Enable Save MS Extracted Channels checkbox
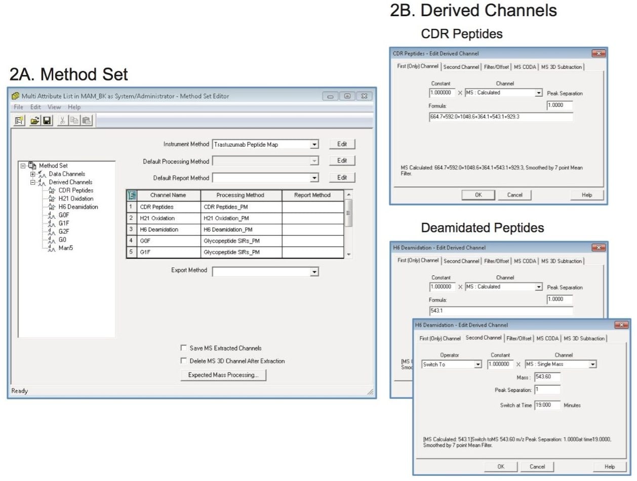637x481 pixels. coord(184,348)
